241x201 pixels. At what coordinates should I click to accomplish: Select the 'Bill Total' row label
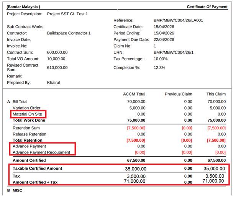coord(20,102)
